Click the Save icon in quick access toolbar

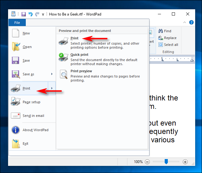click(x=24, y=14)
